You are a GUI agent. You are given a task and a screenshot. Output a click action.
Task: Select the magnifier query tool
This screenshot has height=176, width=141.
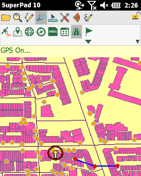tap(18, 18)
